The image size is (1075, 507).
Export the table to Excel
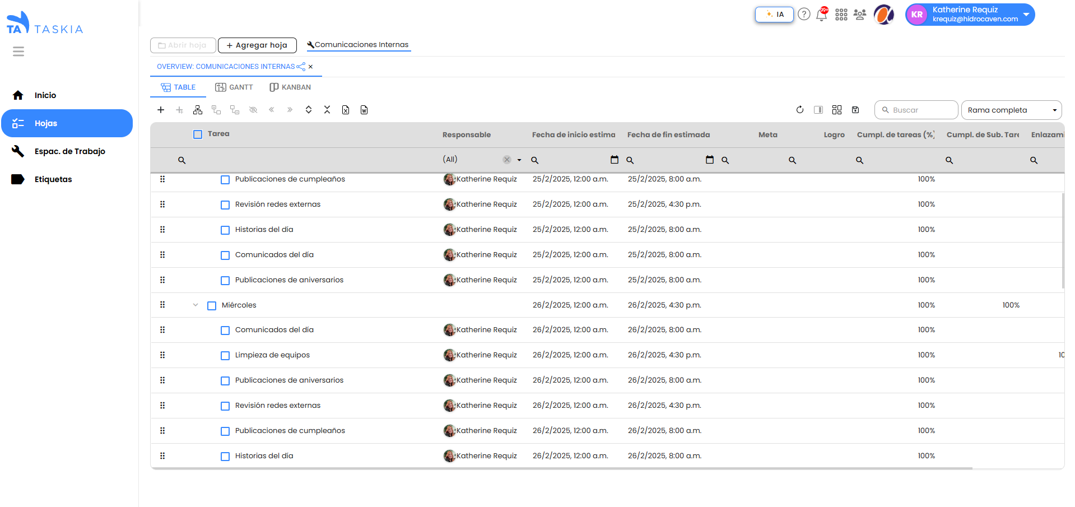[346, 110]
